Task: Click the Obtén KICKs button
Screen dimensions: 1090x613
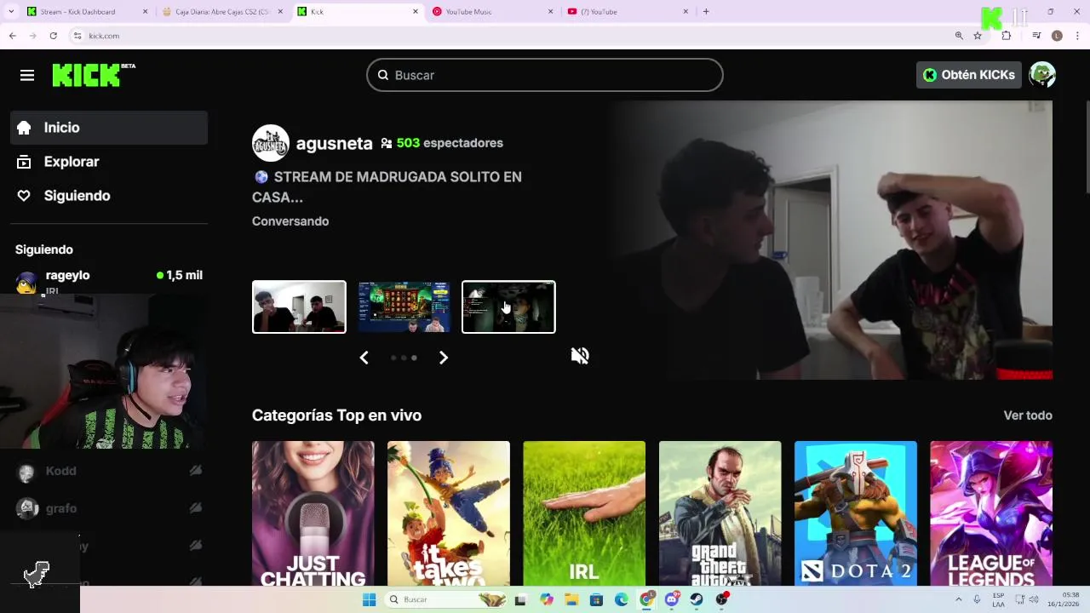Action: (x=969, y=75)
